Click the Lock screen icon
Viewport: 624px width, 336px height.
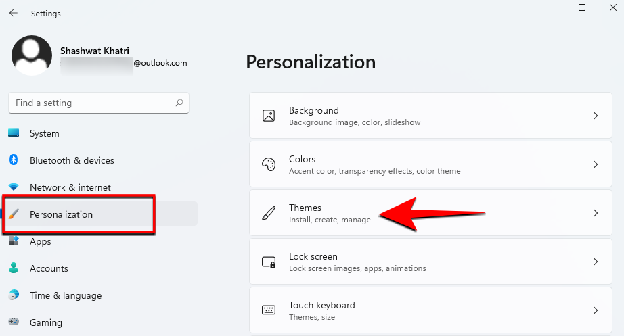tap(269, 262)
